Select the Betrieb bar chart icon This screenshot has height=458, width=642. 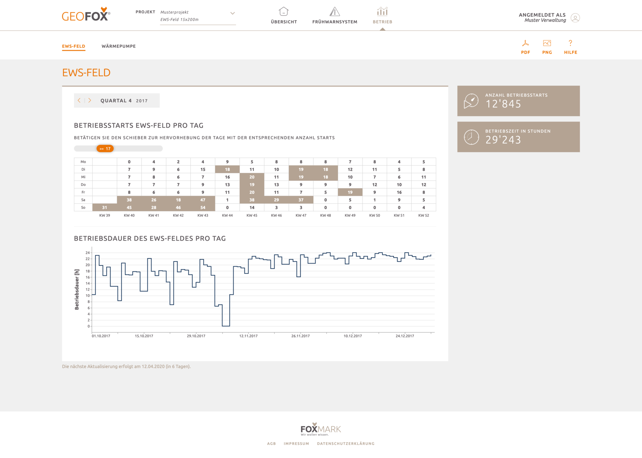click(382, 12)
